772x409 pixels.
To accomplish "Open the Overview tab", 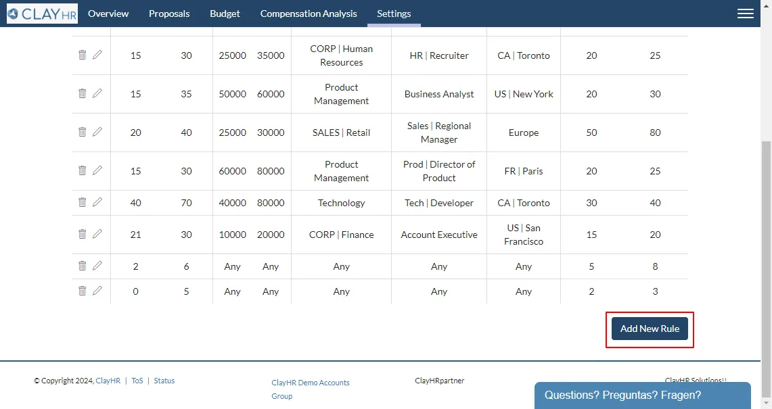I will [x=108, y=14].
